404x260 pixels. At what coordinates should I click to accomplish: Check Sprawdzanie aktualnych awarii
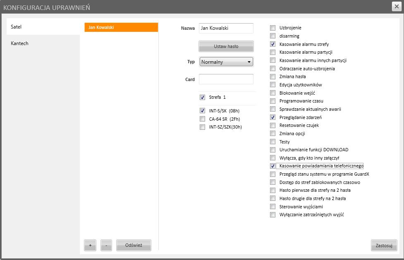(273, 109)
